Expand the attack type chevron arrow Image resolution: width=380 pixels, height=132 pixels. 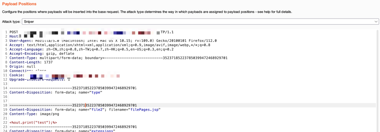(376, 21)
